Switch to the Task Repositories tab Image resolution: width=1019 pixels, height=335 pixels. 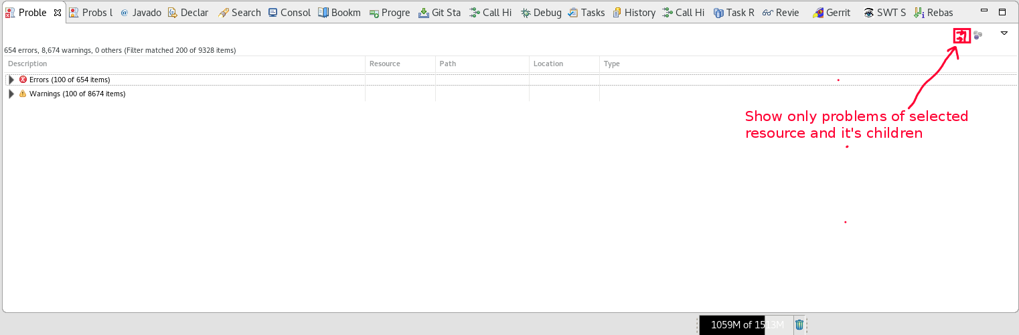pyautogui.click(x=734, y=12)
